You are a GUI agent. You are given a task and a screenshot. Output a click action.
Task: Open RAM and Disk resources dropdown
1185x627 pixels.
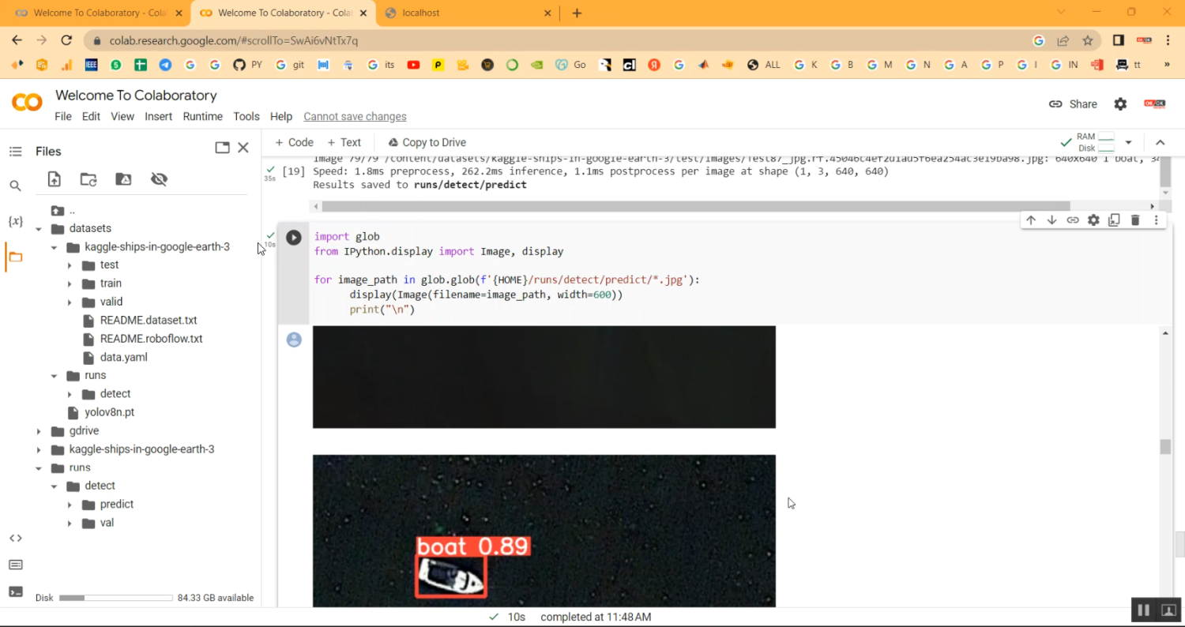1128,143
